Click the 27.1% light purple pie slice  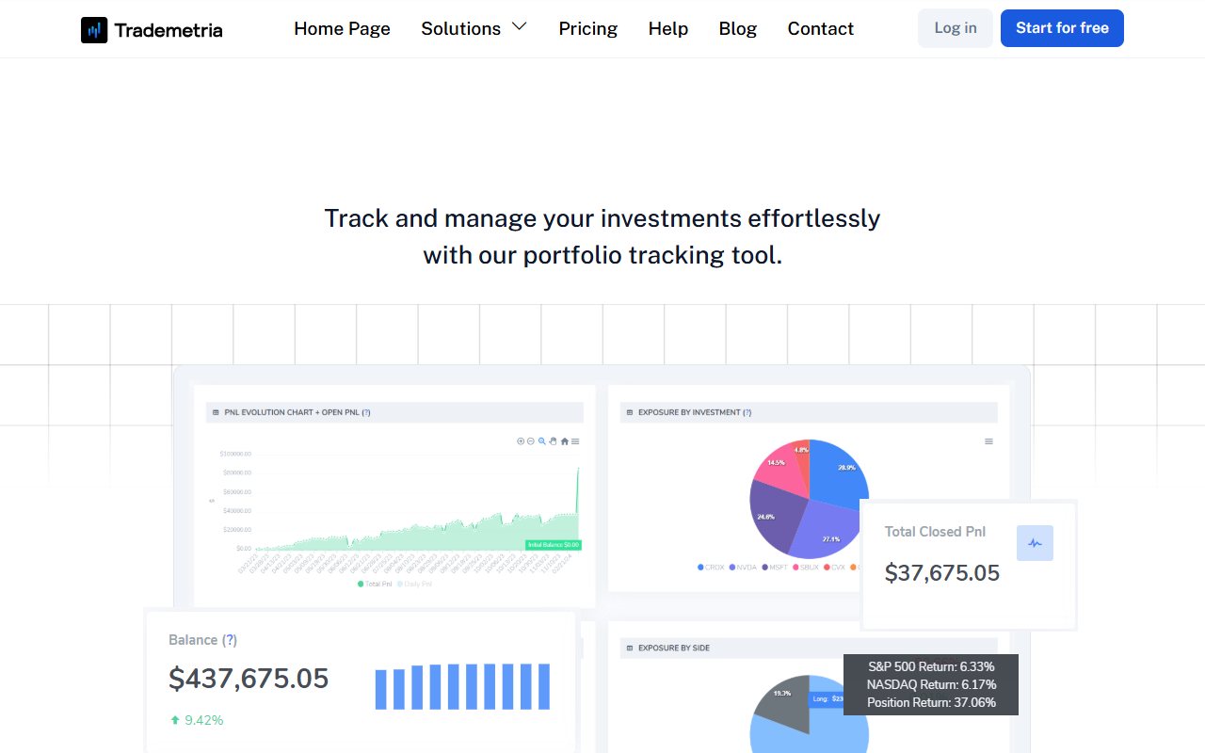point(824,532)
